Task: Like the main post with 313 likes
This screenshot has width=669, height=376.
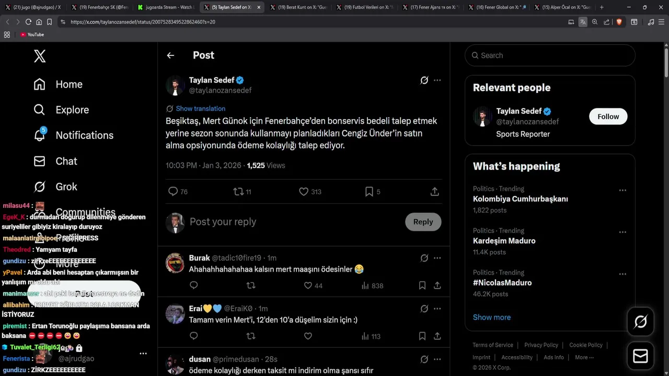Action: pos(304,192)
